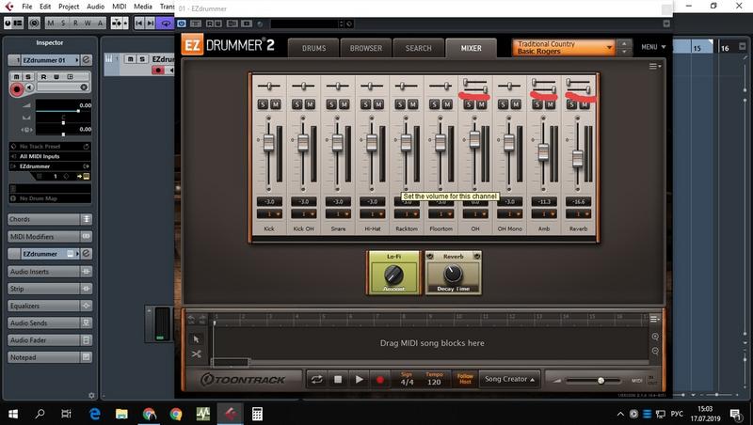Open Snare channel output dropdown
Image resolution: width=753 pixels, height=425 pixels.
pos(338,214)
